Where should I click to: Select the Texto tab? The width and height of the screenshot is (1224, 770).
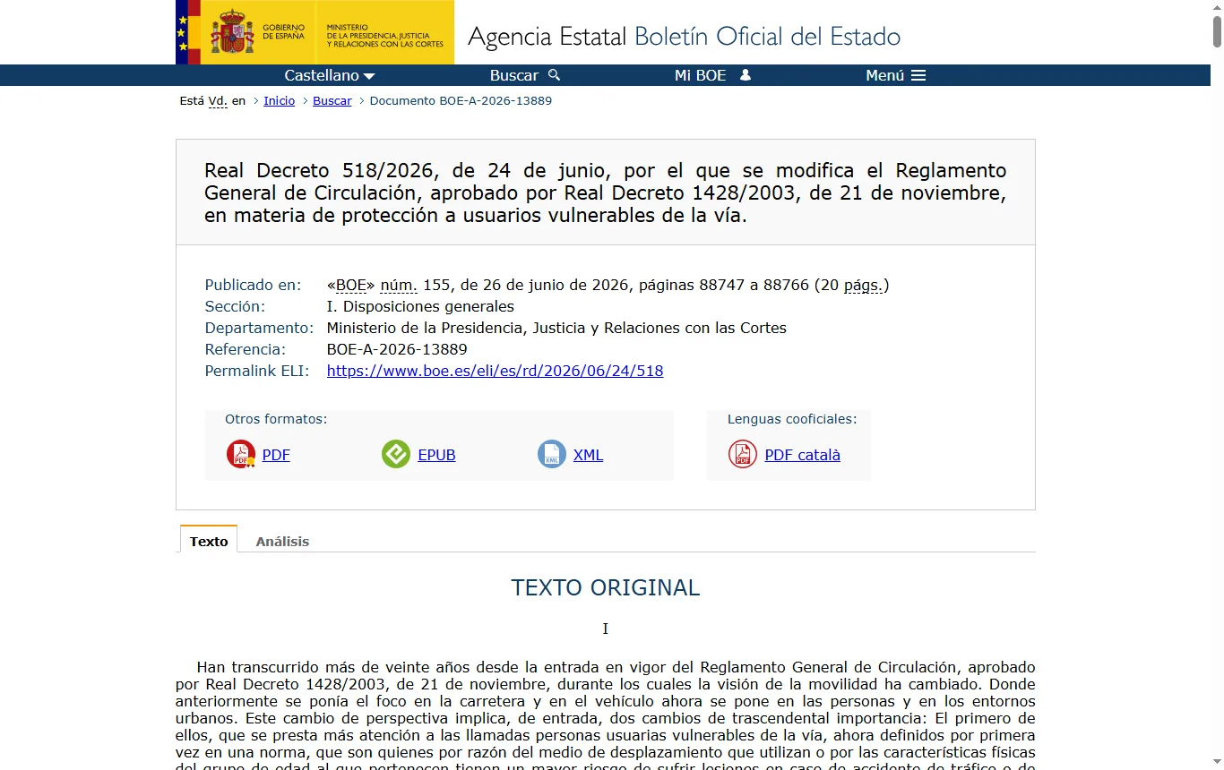209,541
